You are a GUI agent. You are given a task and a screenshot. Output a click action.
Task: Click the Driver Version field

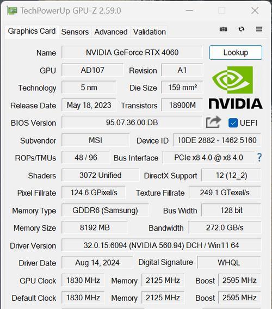(x=162, y=245)
